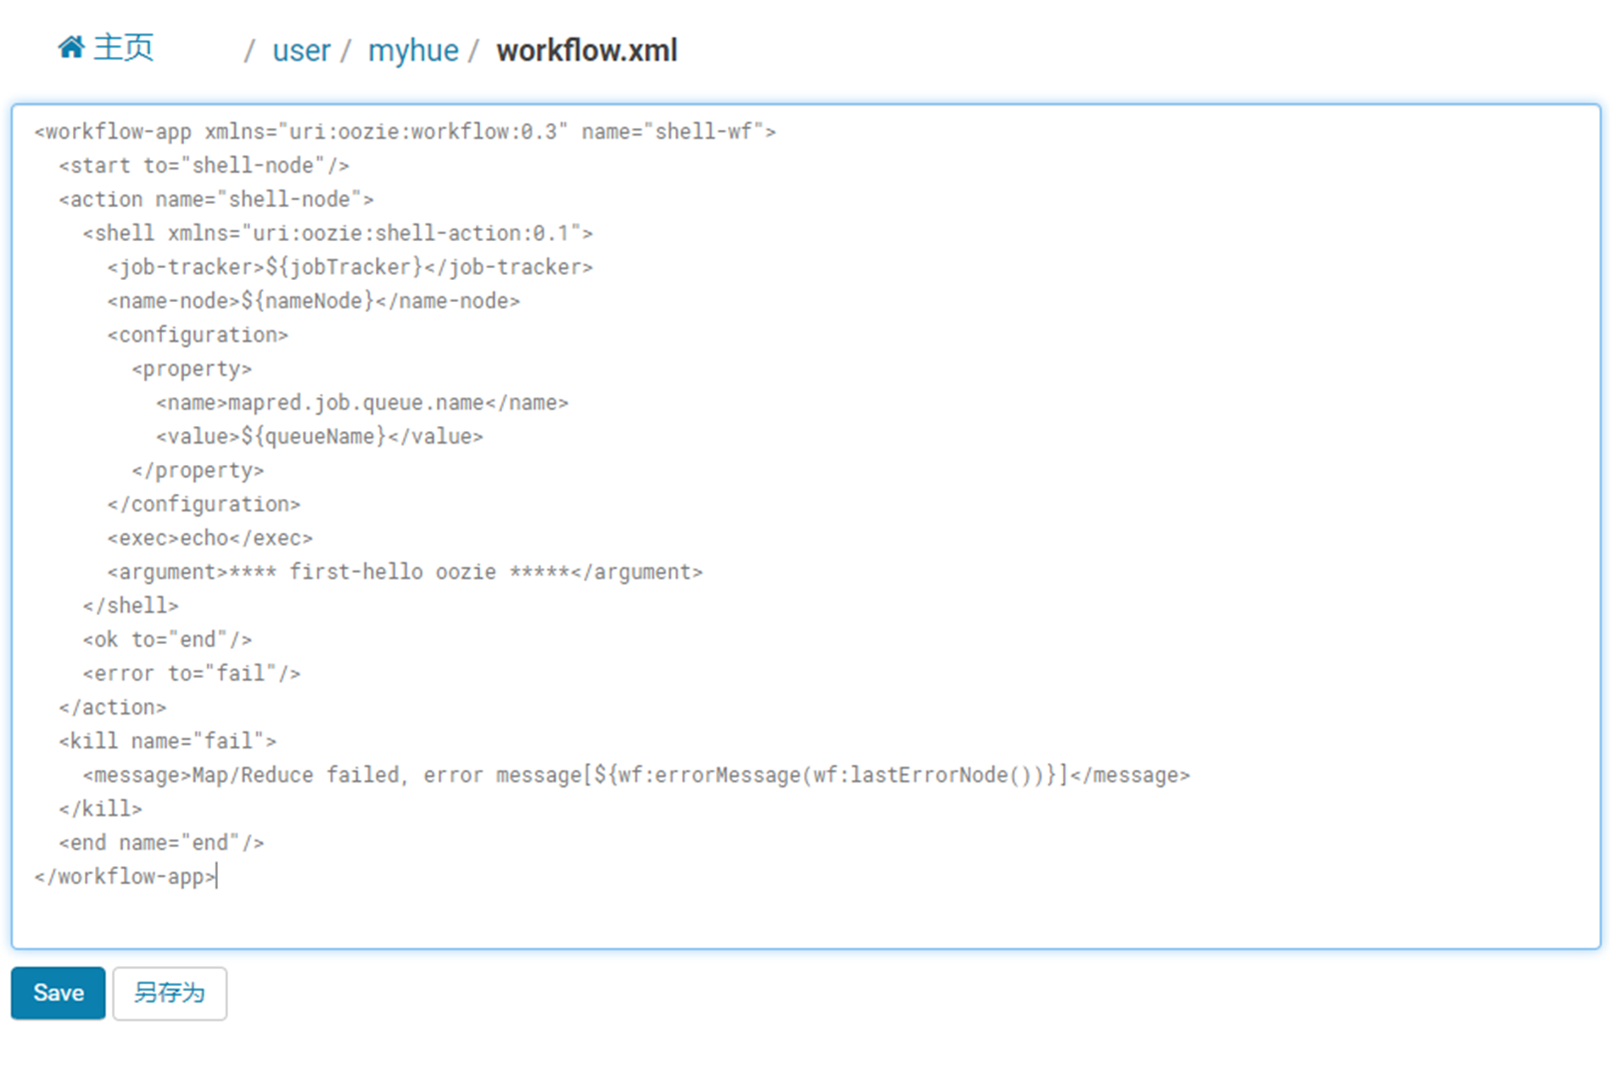
Task: Click the start to="shell-node" line
Action: pos(204,165)
